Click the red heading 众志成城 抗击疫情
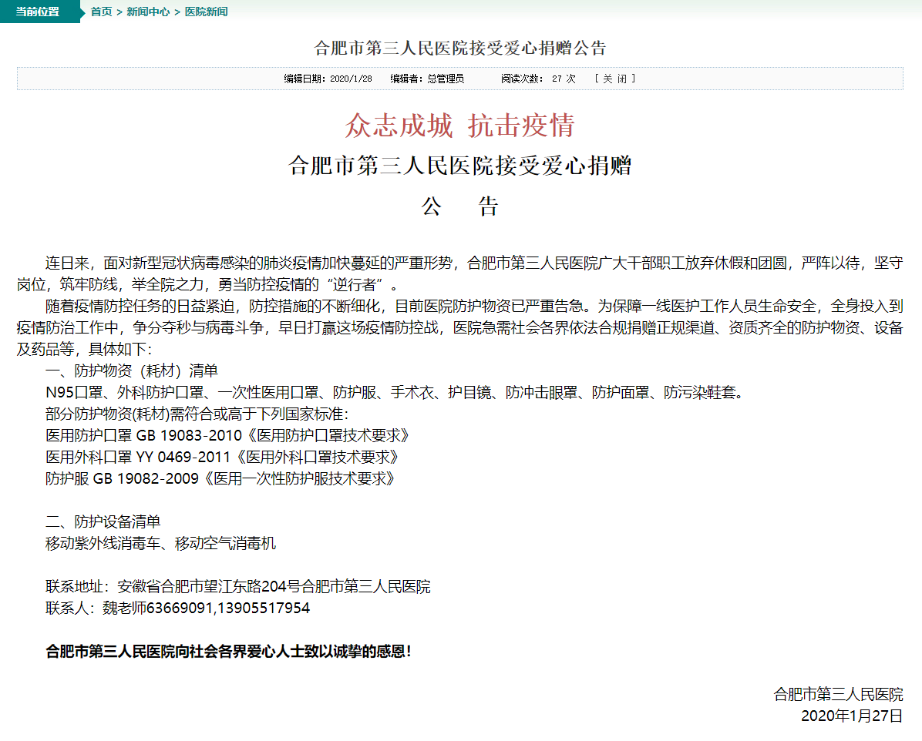 pos(459,125)
